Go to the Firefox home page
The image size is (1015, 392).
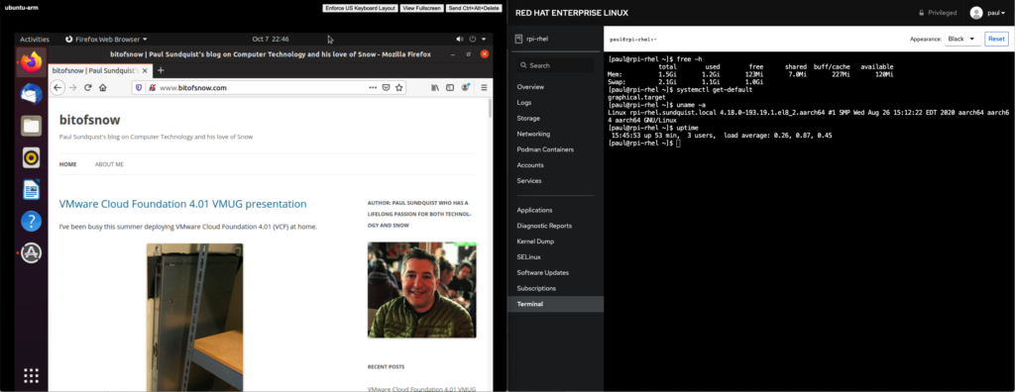102,87
